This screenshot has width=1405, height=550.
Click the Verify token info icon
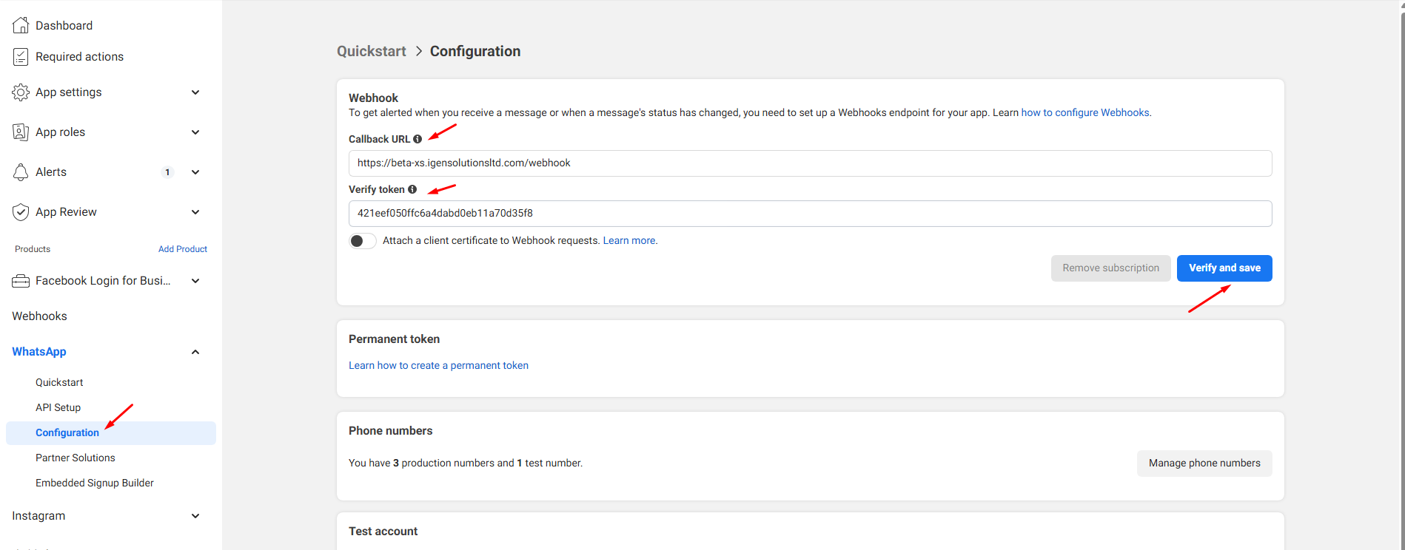coord(412,189)
